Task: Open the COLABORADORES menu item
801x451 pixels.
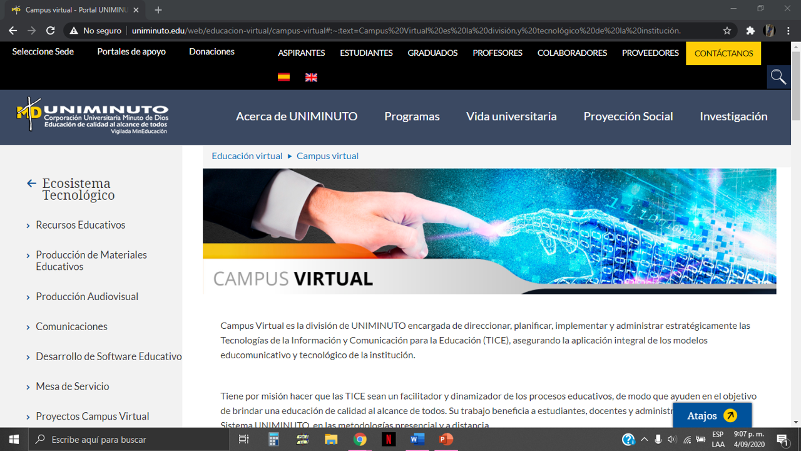Action: (x=572, y=53)
